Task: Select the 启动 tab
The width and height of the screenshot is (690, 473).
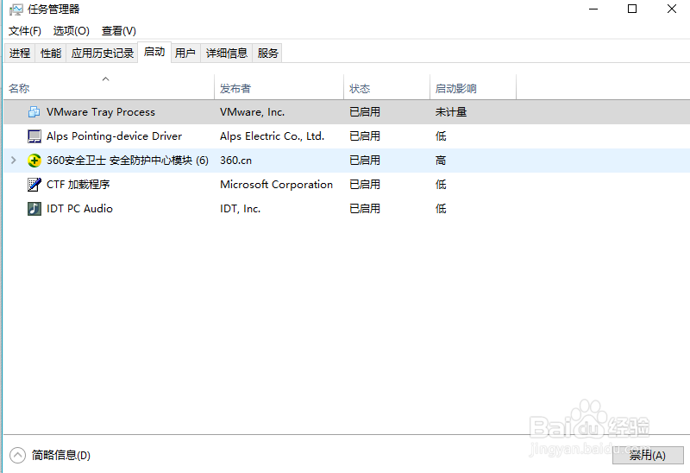Action: tap(154, 52)
